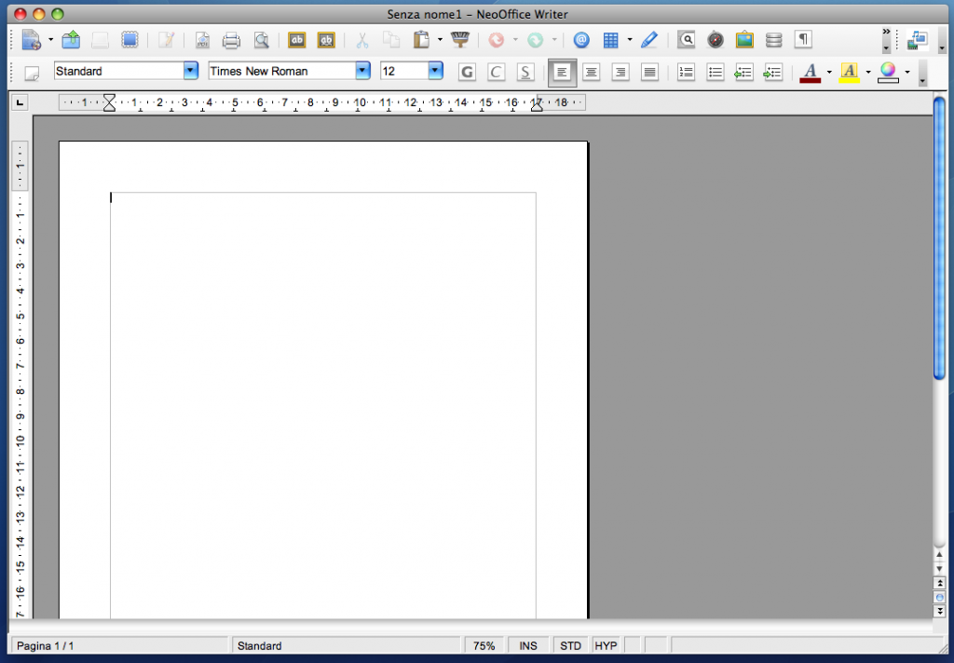Screen dimensions: 954x663
Task: Open the Media Browser icon
Action: [917, 40]
